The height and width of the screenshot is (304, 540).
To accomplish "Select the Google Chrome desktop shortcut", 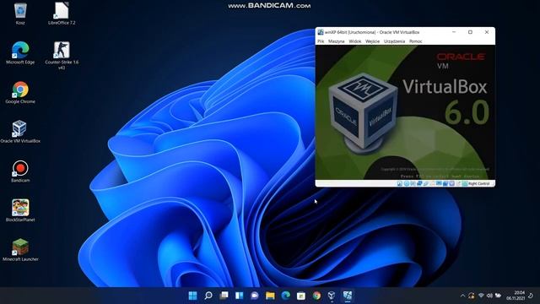I will [20, 92].
